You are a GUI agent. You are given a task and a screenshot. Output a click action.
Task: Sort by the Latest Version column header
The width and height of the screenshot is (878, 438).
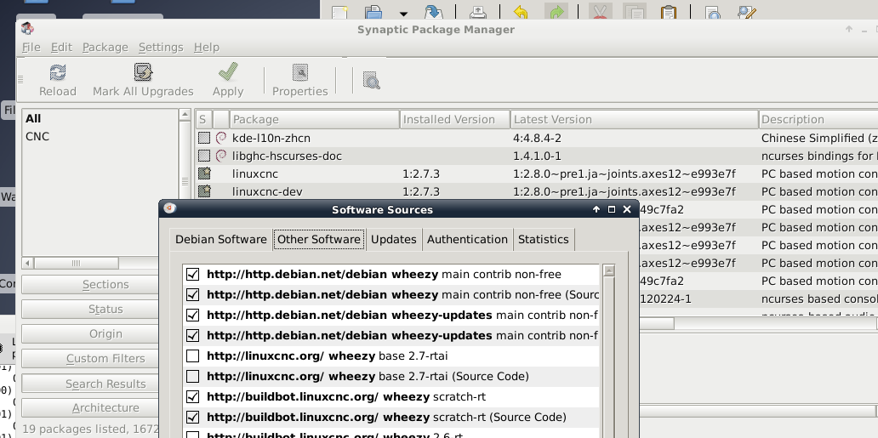[635, 119]
